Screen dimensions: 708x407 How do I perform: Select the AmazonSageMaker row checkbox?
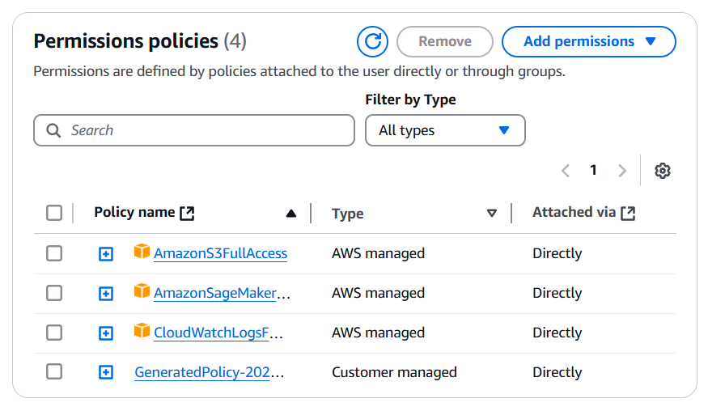pos(54,293)
